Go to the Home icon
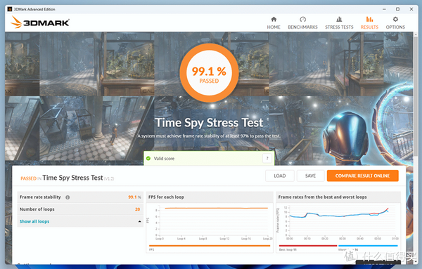The width and height of the screenshot is (422, 269). pyautogui.click(x=274, y=19)
